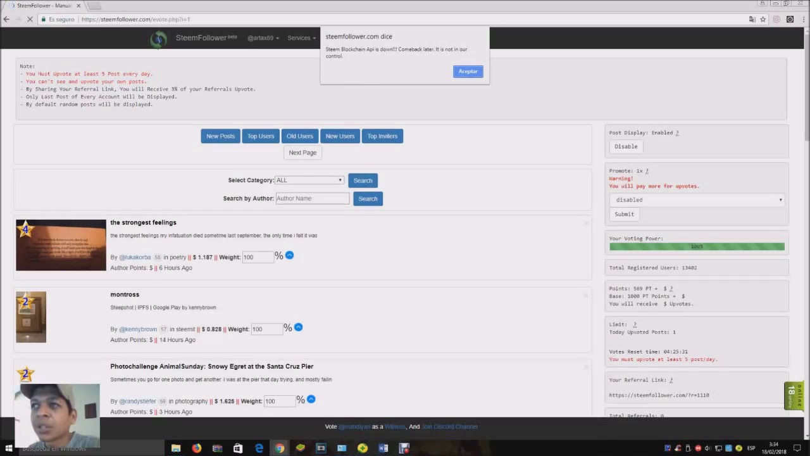Go back with browser back arrow
The height and width of the screenshot is (456, 810).
coord(6,20)
